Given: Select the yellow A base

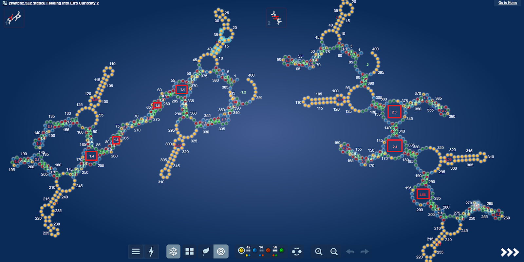Looking at the screenshot, I should pos(241,251).
